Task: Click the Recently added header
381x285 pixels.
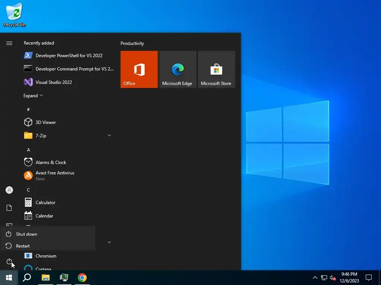Action: pyautogui.click(x=39, y=43)
